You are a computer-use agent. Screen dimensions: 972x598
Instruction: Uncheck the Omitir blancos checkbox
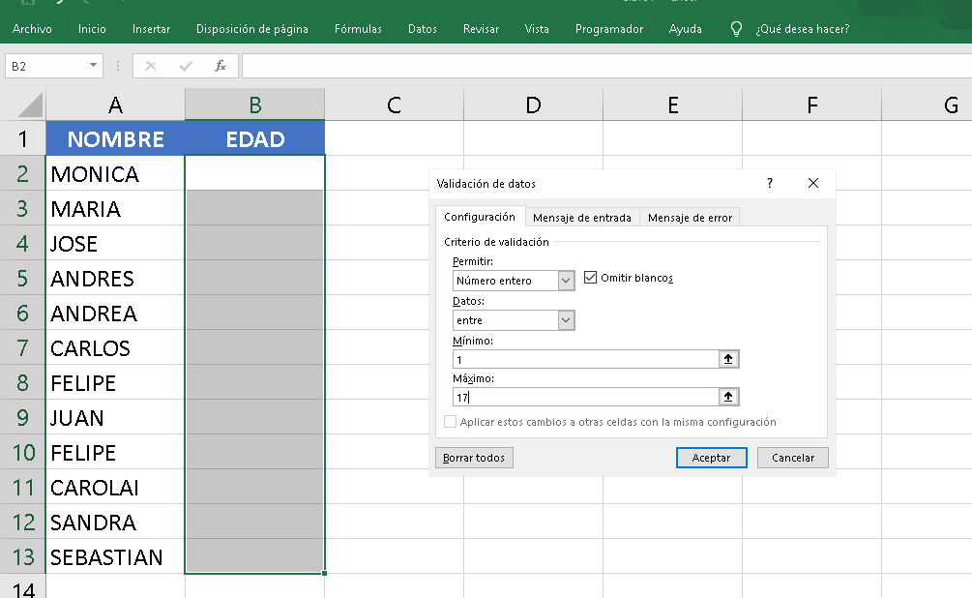click(592, 276)
